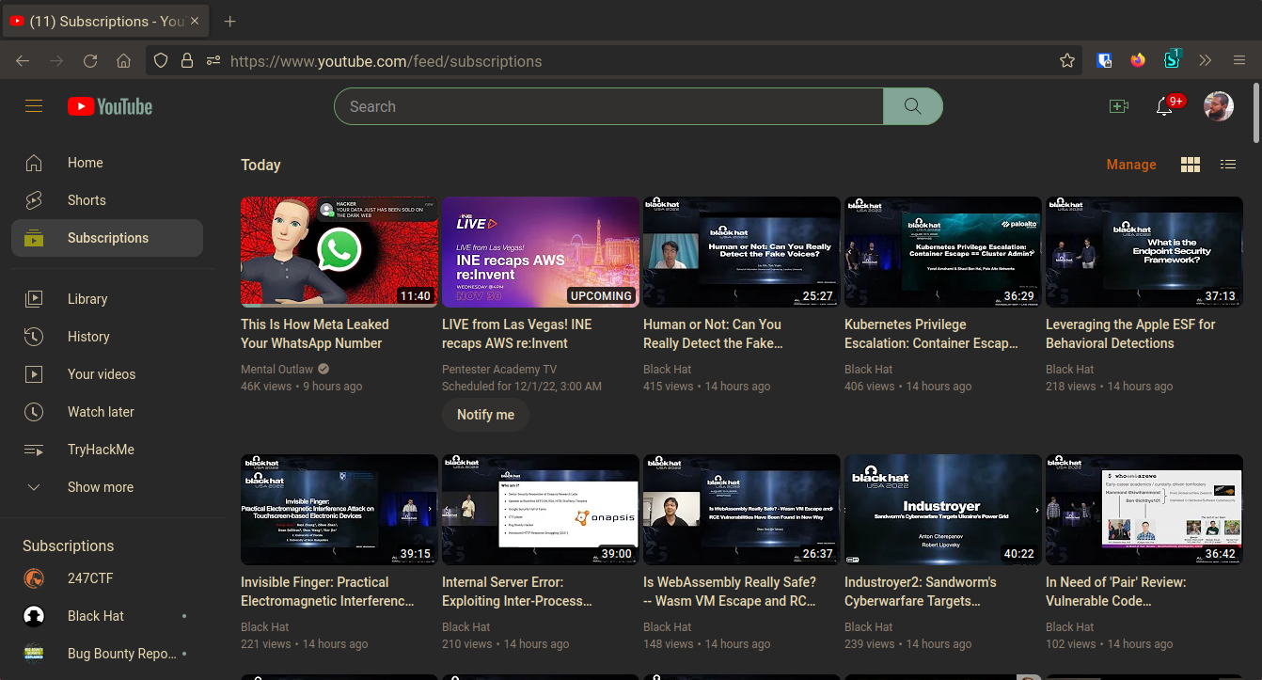Image resolution: width=1262 pixels, height=680 pixels.
Task: Click the YouTube logo
Action: [110, 106]
